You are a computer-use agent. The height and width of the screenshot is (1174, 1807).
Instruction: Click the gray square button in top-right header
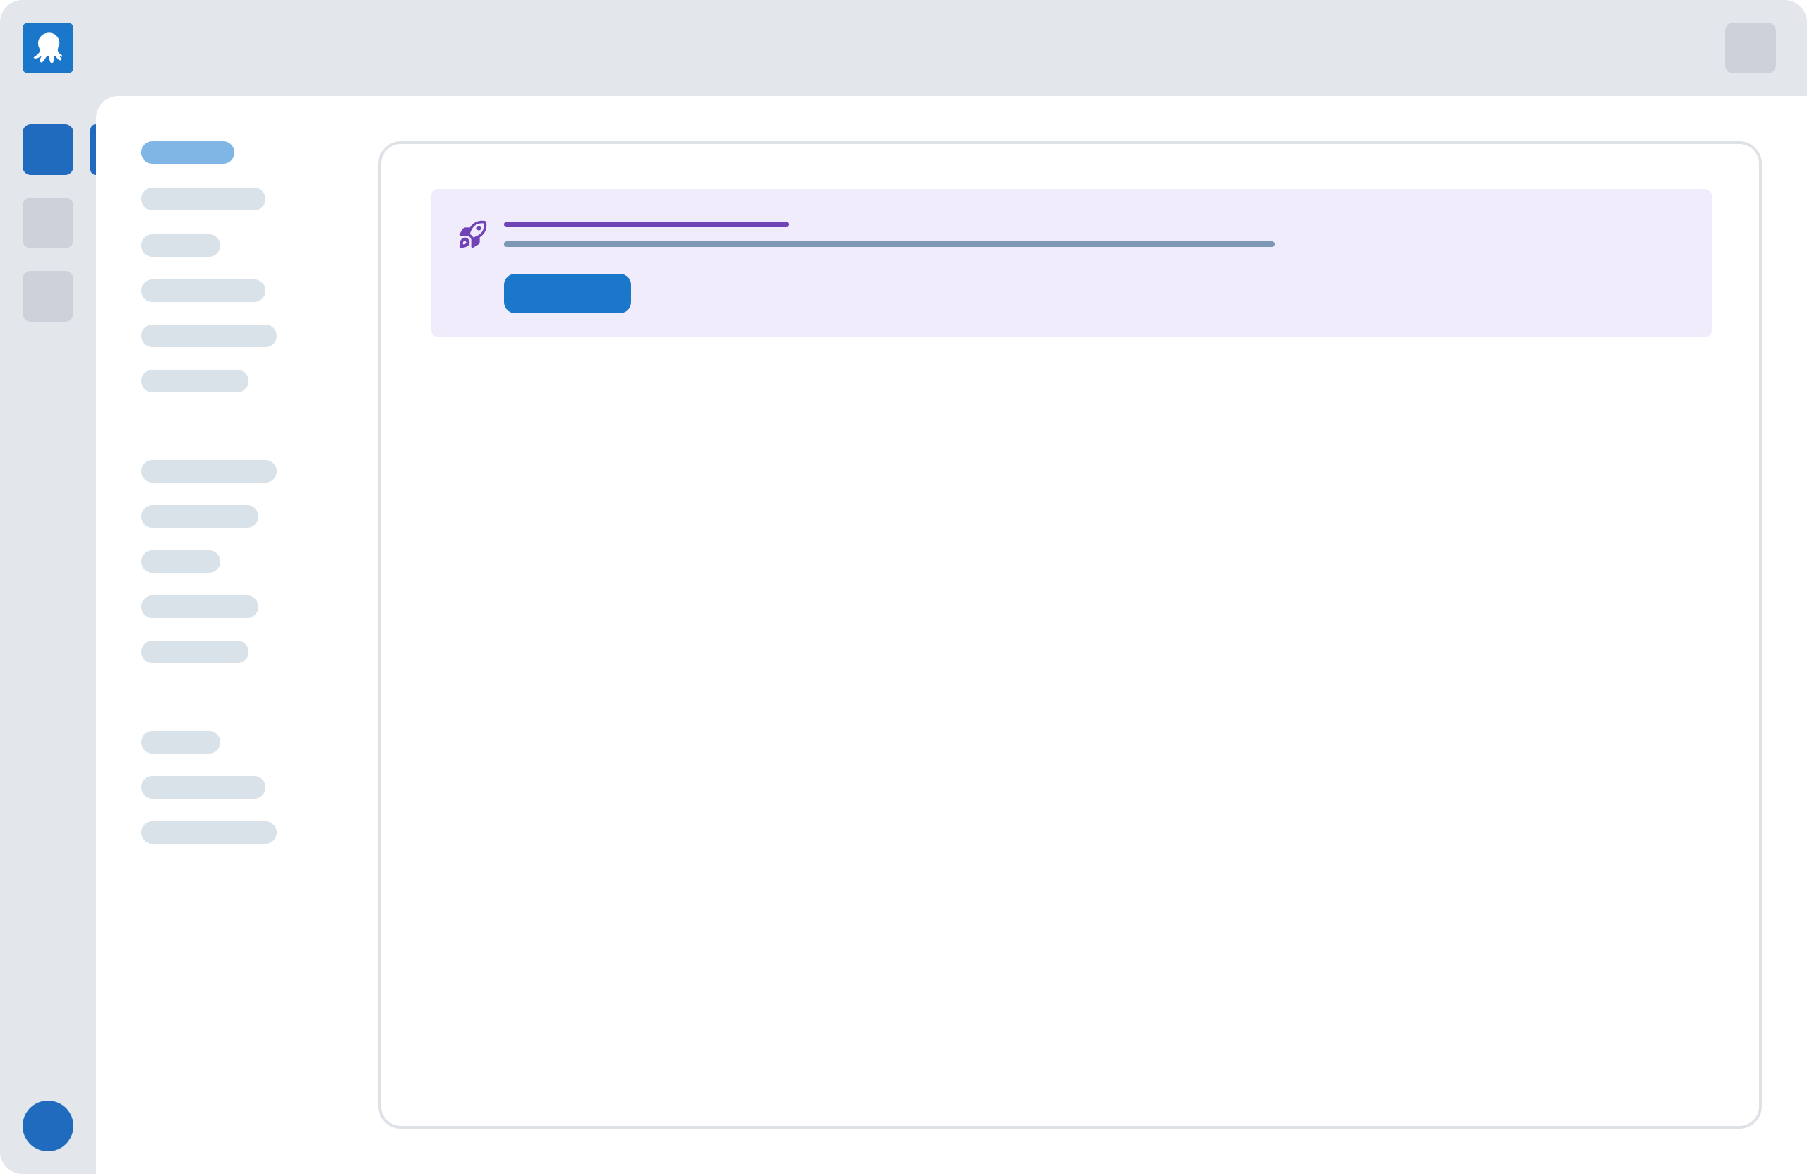point(1750,48)
